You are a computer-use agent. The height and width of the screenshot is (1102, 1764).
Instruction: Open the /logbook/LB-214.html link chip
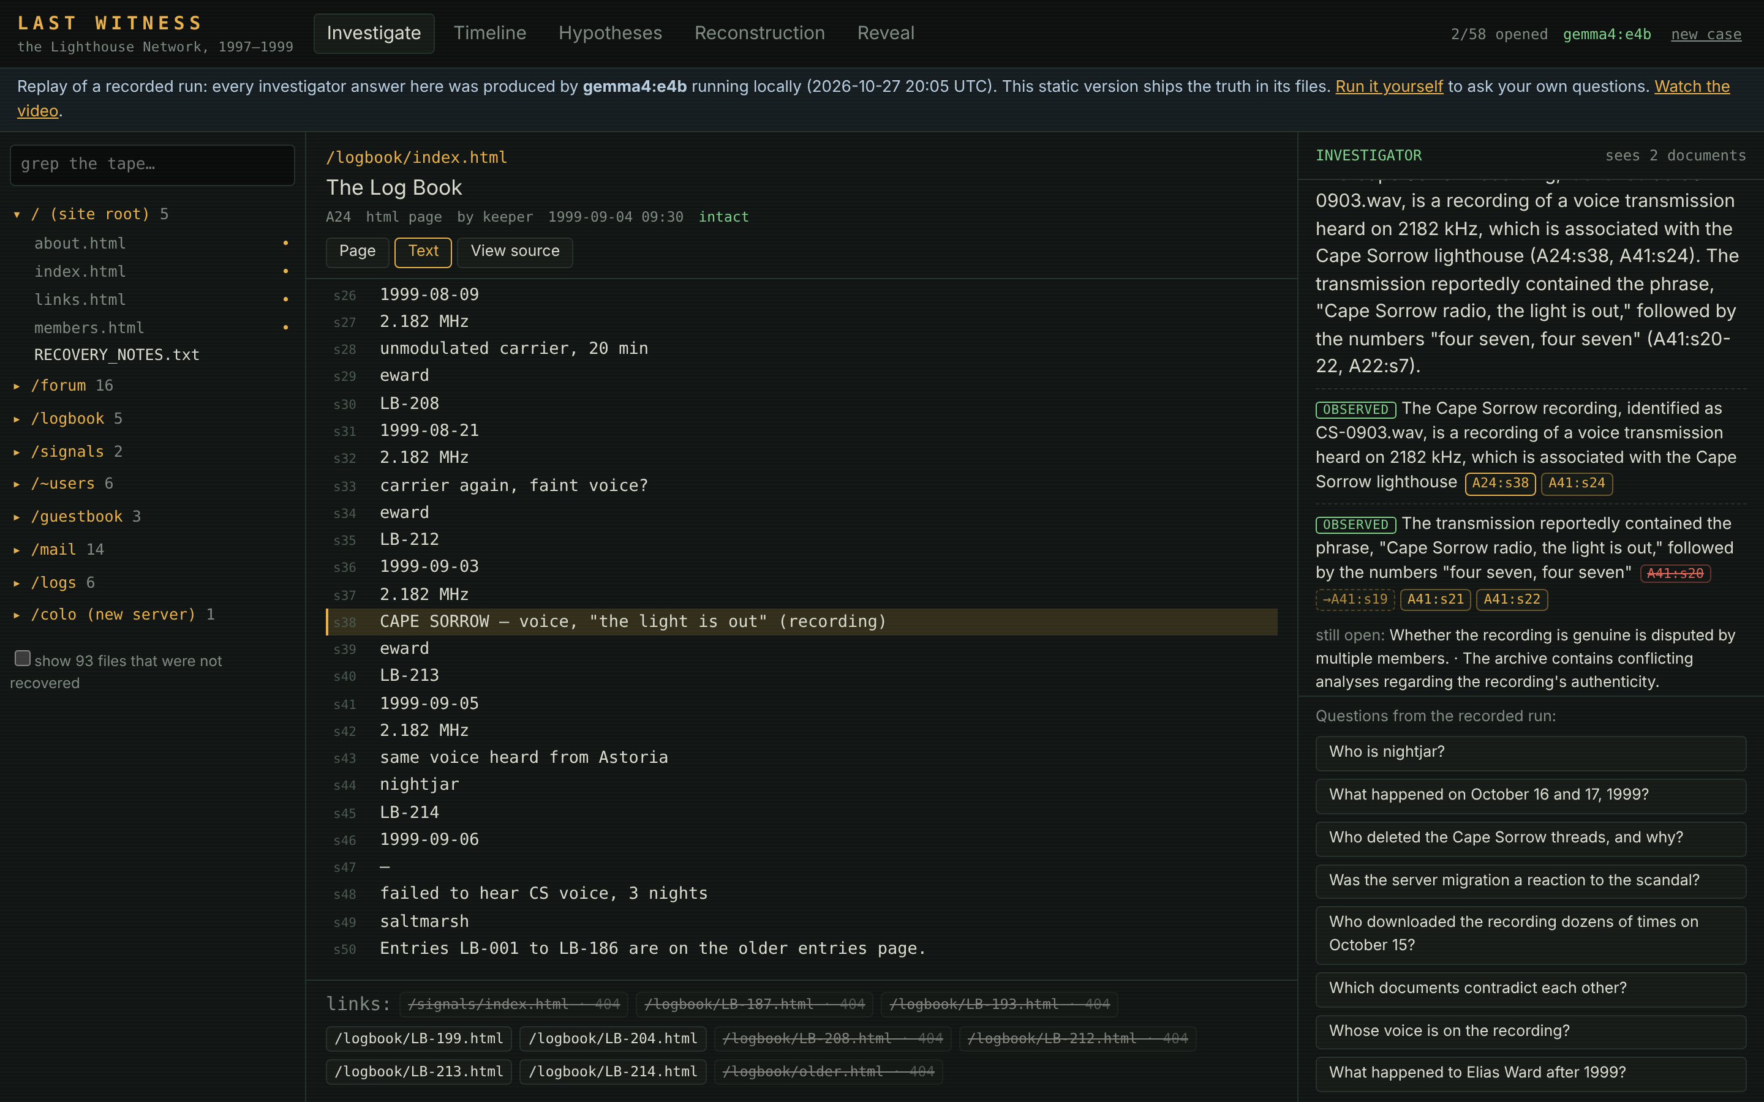click(612, 1072)
